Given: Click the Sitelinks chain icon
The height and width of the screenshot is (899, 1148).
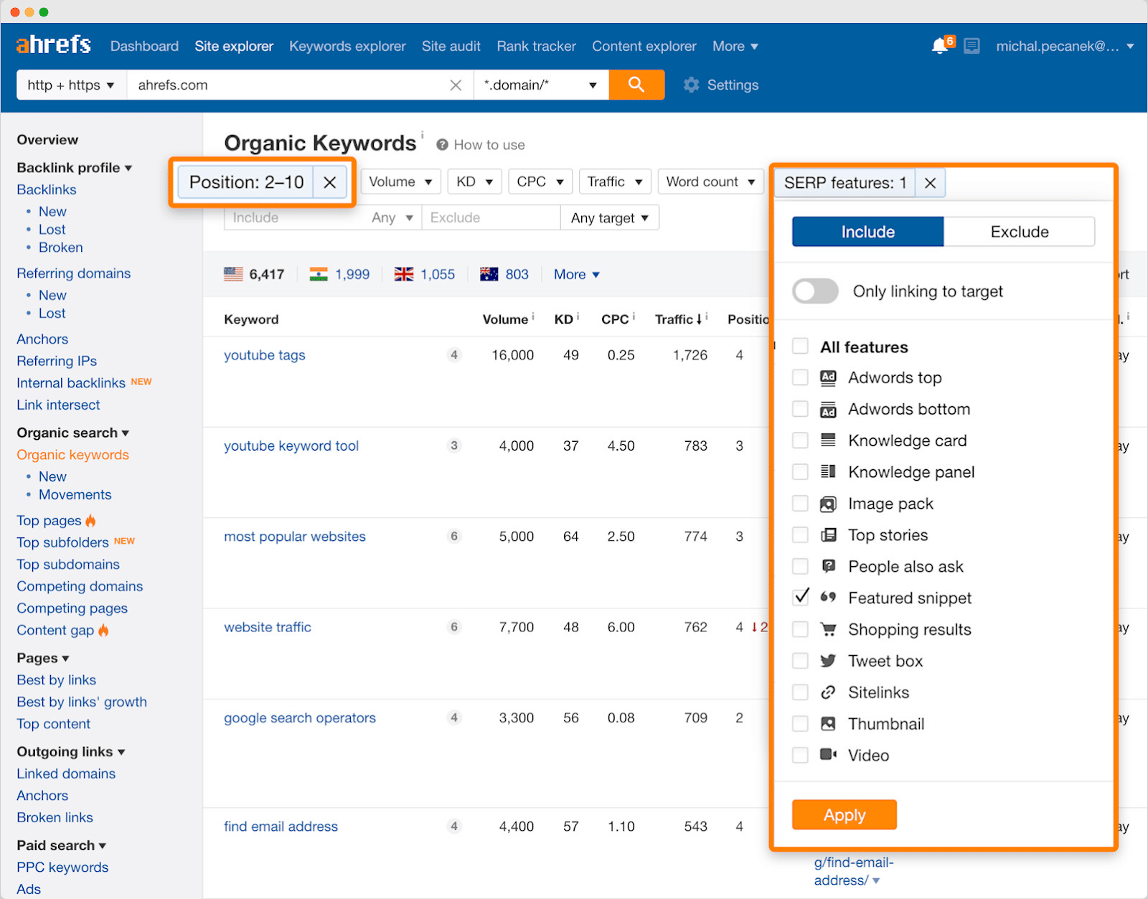Looking at the screenshot, I should pyautogui.click(x=828, y=692).
